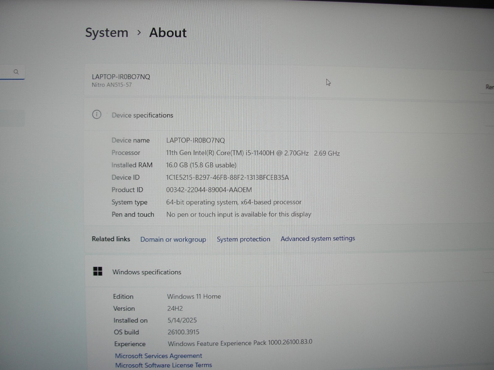This screenshot has height=370, width=494.
Task: Click the Experience label
Action: [130, 344]
